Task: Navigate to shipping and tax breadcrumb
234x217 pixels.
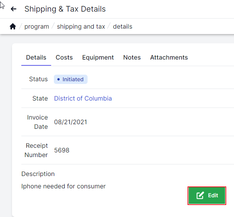Action: 81,27
